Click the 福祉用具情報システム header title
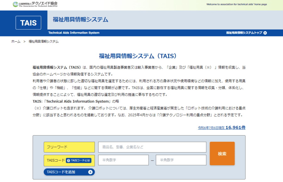This screenshot has width=283, height=182. 80,19
